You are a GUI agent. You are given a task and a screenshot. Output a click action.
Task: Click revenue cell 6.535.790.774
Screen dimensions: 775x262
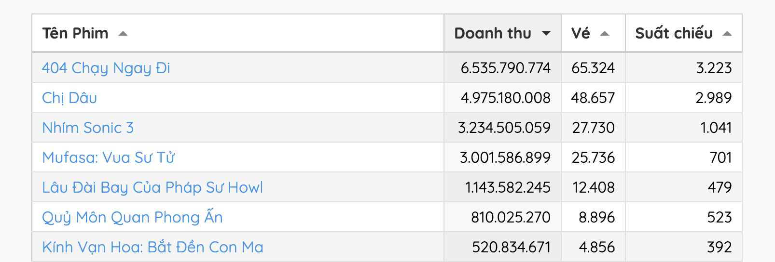tap(505, 68)
